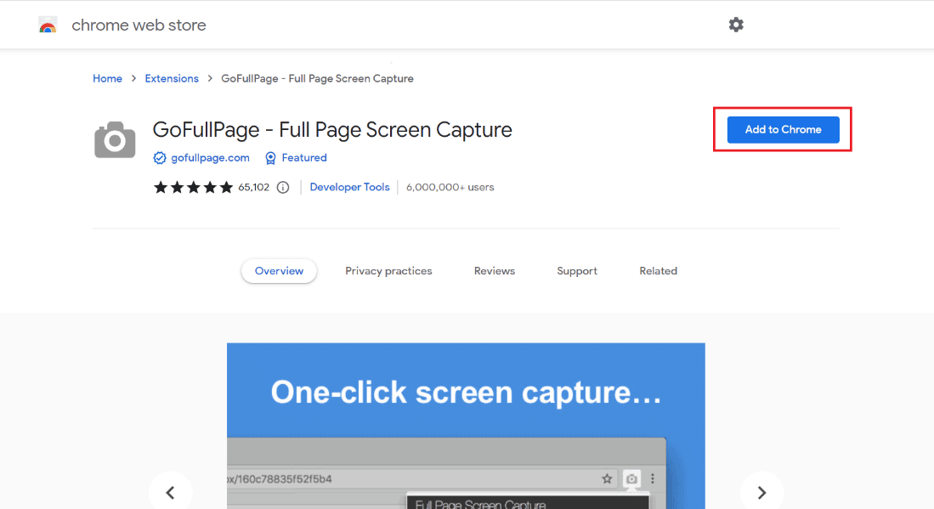Go to Home breadcrumb link
Viewport: 934px width, 509px height.
point(107,78)
